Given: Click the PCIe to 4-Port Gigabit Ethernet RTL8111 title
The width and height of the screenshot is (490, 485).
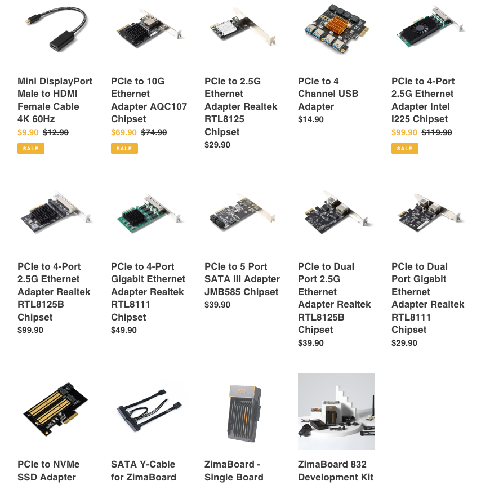Looking at the screenshot, I should point(148,292).
